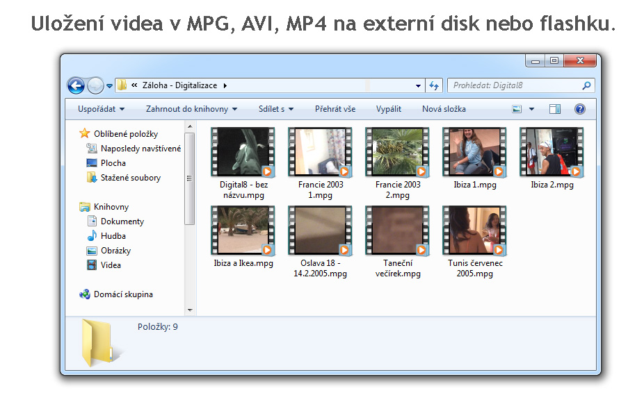
Task: Open the Hudba library
Action: pyautogui.click(x=113, y=236)
